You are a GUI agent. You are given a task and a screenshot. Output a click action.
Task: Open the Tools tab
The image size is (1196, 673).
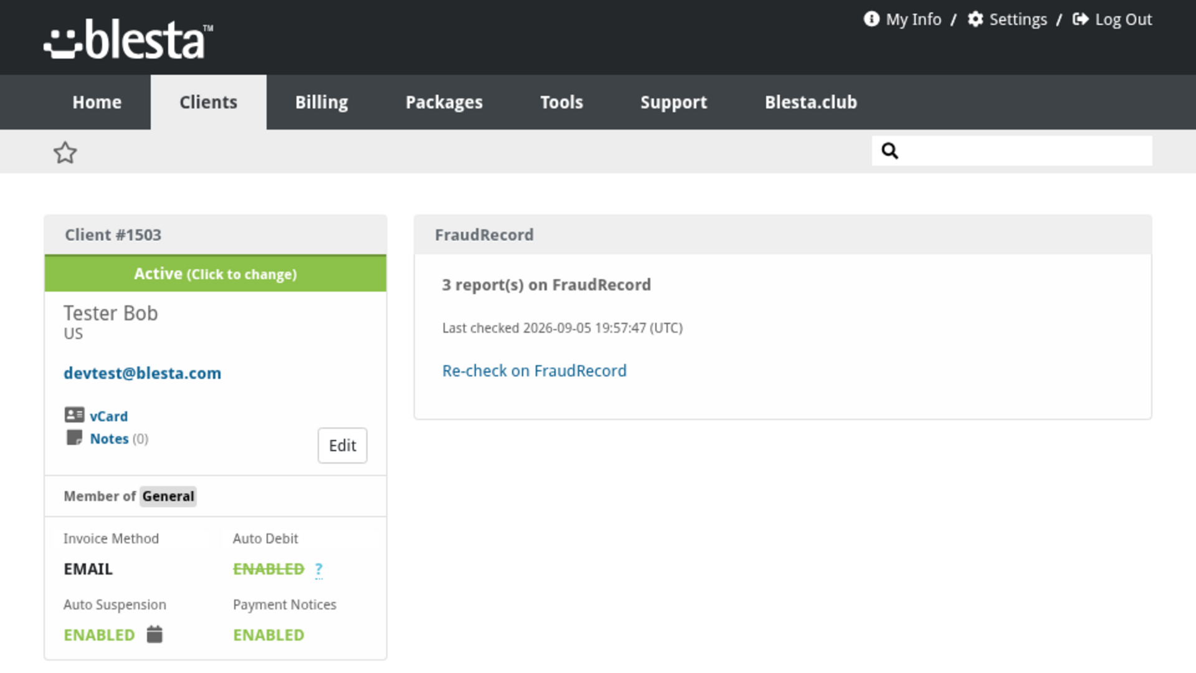[x=561, y=102]
